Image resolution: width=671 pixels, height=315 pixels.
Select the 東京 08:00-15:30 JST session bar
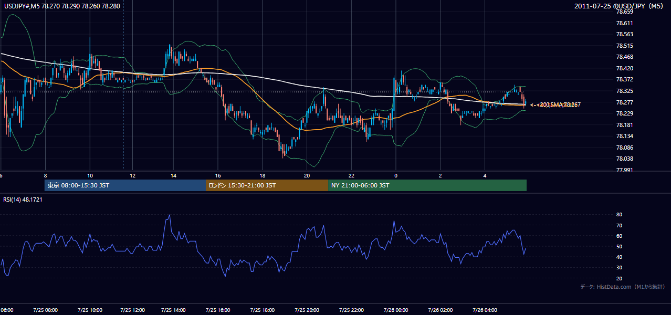pyautogui.click(x=125, y=185)
